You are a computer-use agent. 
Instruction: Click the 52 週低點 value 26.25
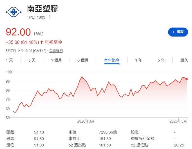coord(179,145)
